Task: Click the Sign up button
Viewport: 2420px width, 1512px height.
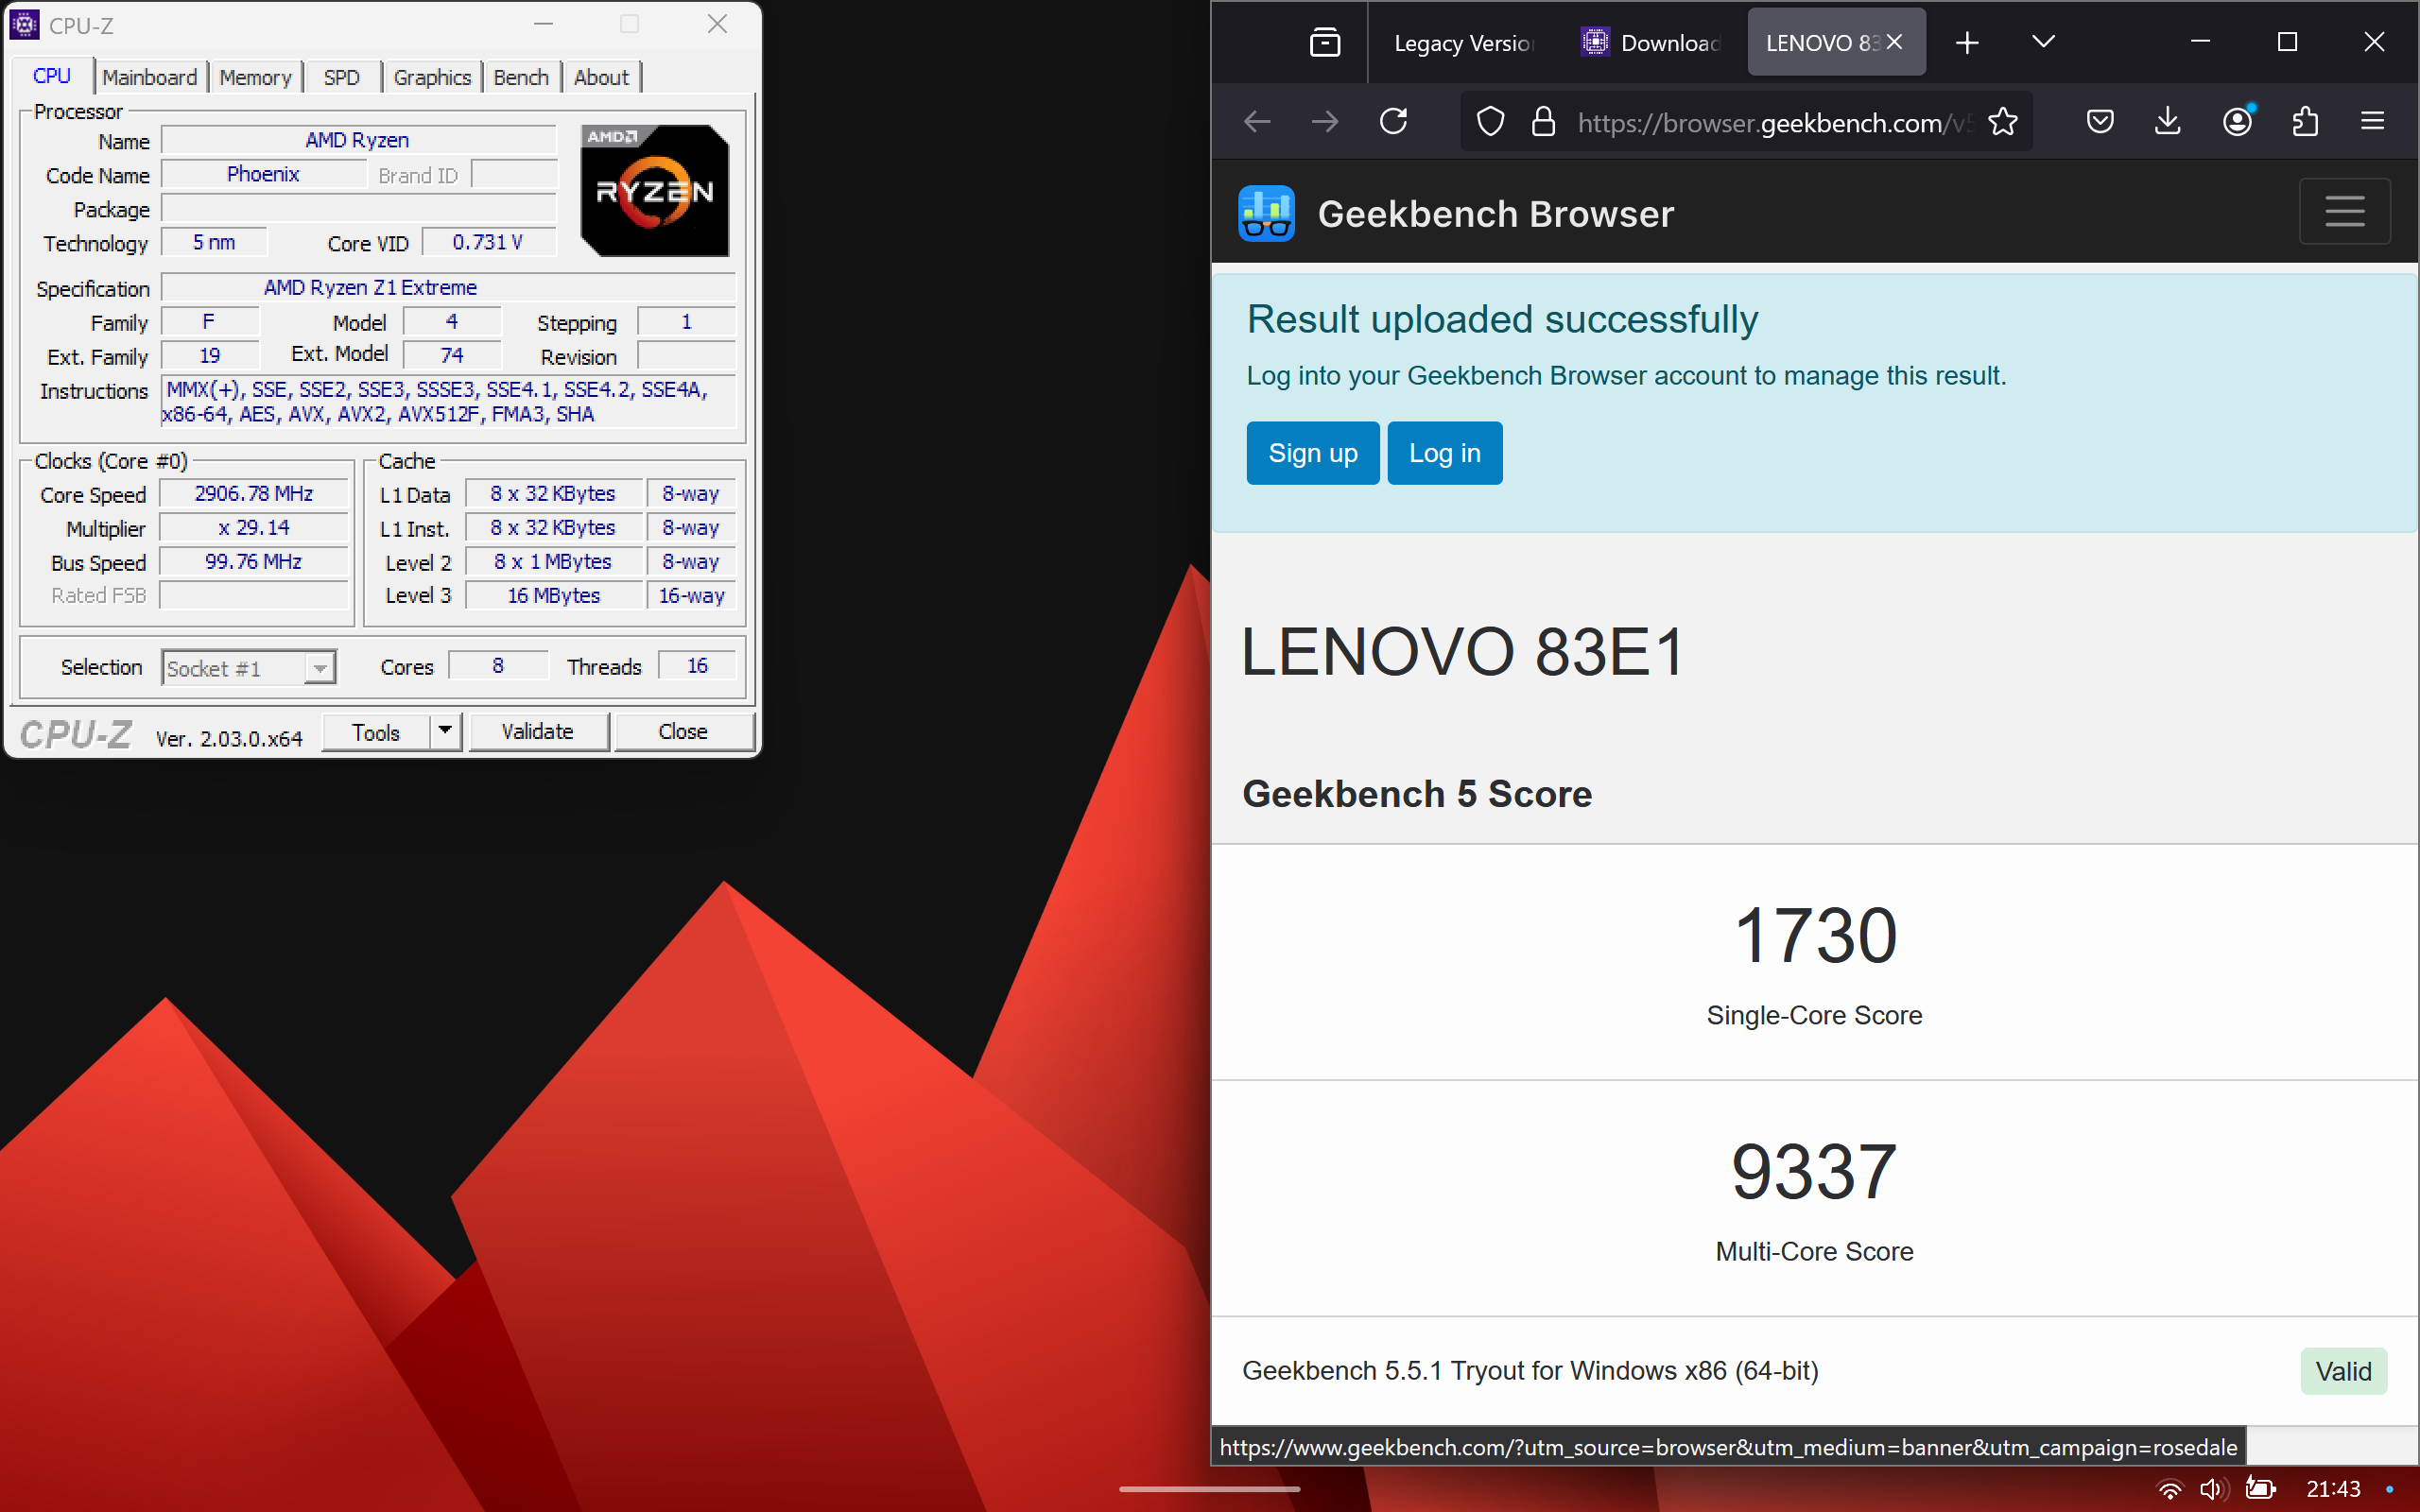Action: 1312,453
